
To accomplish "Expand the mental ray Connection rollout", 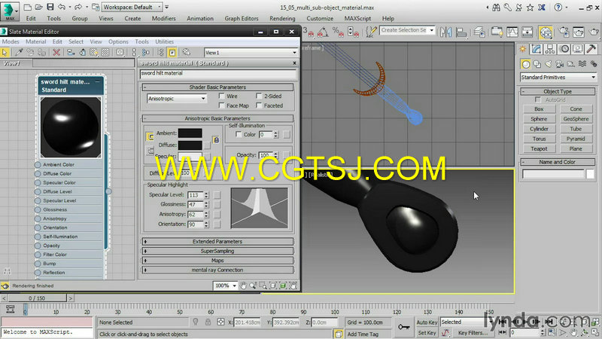I will [217, 270].
